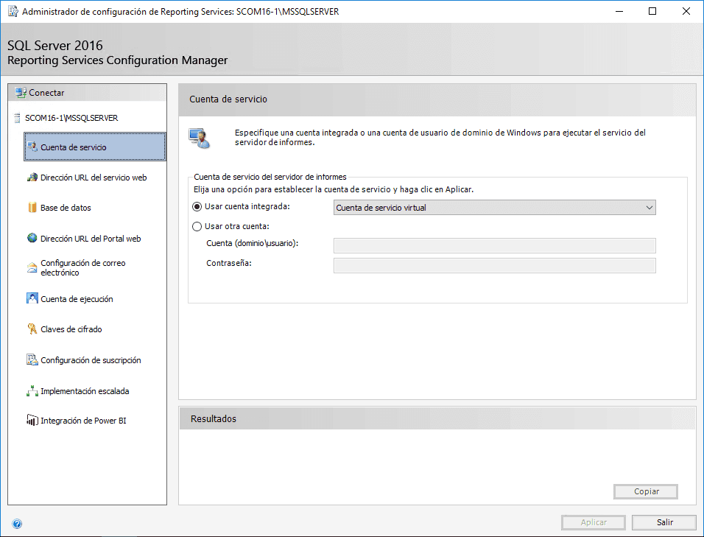Open the Cuenta de servicio page
This screenshot has height=537, width=704.
click(x=95, y=147)
